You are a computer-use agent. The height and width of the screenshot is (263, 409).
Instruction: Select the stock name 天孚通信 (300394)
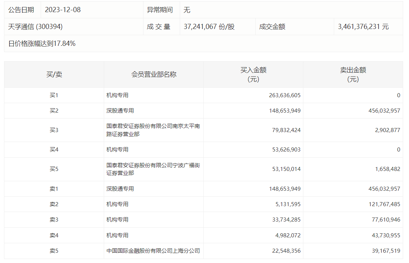tap(36, 27)
